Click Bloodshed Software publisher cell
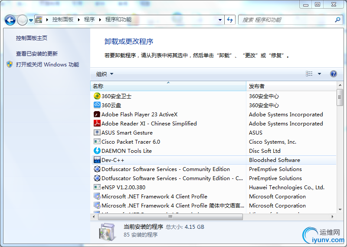This screenshot has height=247, width=347. coord(275,160)
